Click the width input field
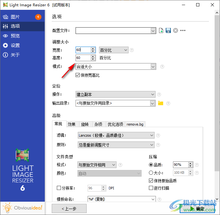The image size is (220, 215). click(x=83, y=50)
